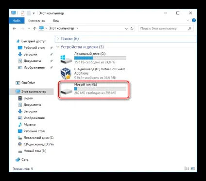Open the recent locations dropdown arrow

[29, 29]
